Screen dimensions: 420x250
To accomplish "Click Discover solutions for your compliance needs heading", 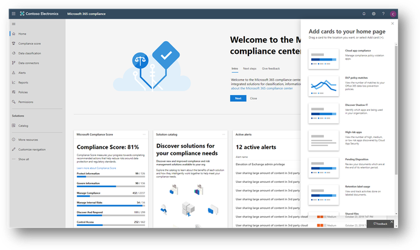I will [187, 150].
